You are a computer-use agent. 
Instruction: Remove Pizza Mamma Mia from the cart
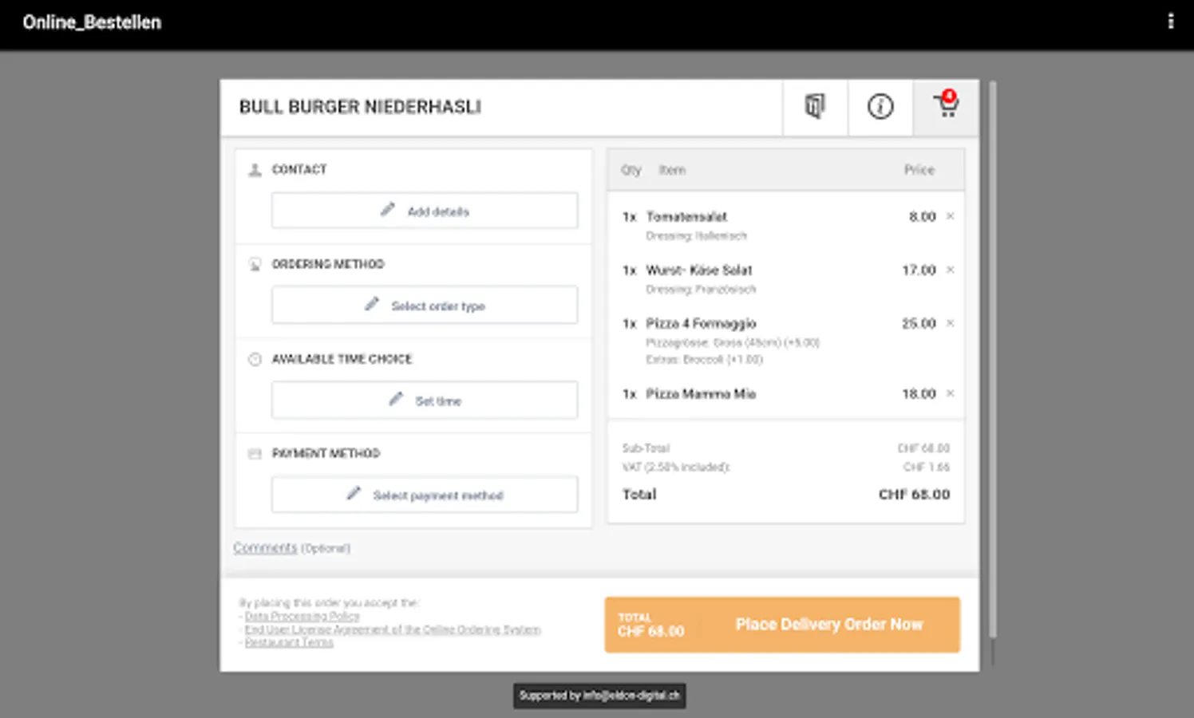pyautogui.click(x=950, y=393)
